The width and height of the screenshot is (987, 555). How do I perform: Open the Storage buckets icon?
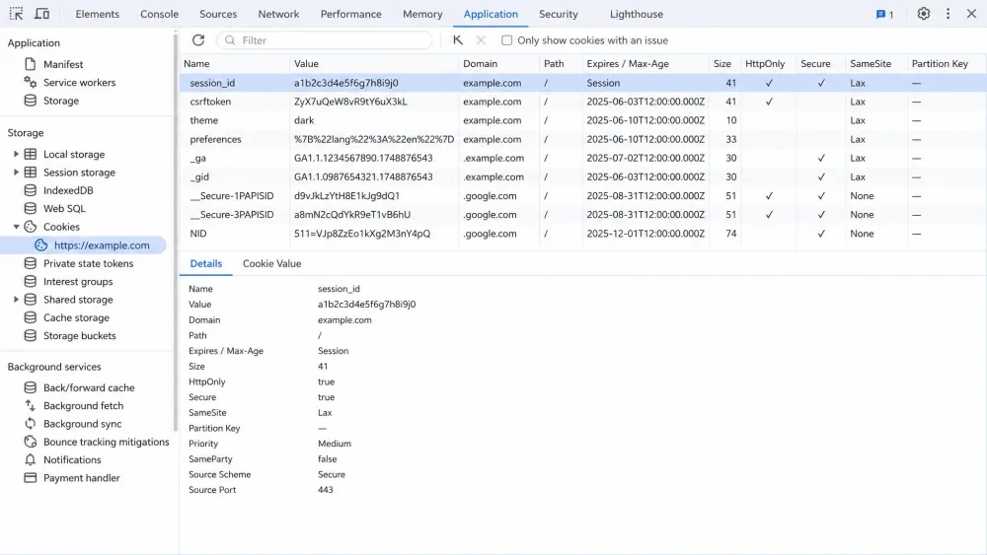pyautogui.click(x=31, y=335)
